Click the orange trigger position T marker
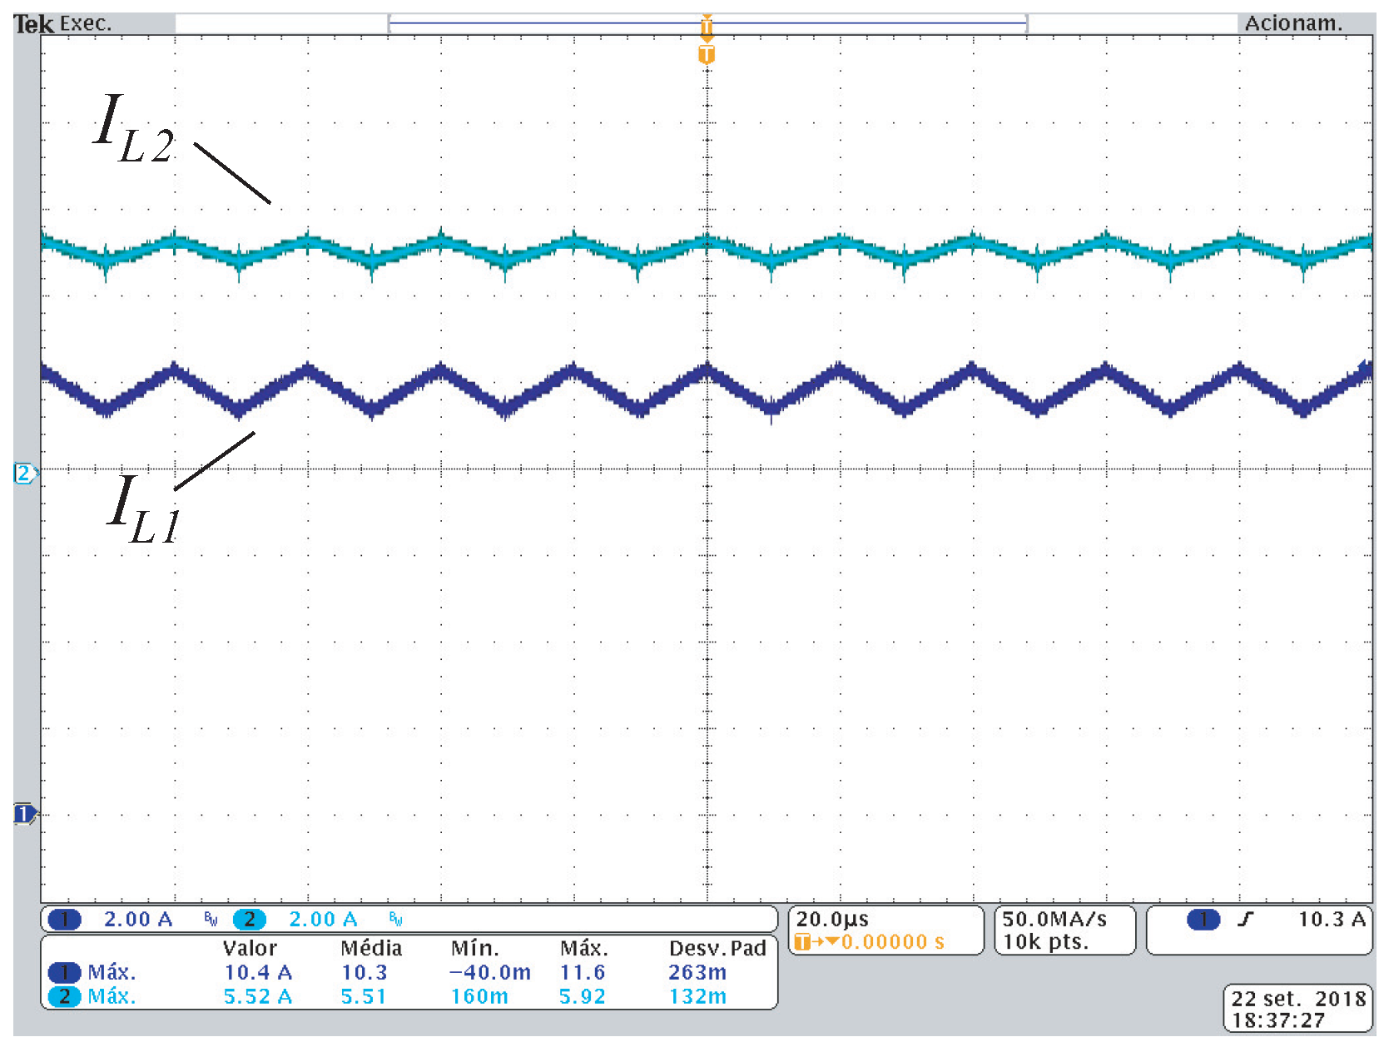The height and width of the screenshot is (1047, 1384). point(706,55)
